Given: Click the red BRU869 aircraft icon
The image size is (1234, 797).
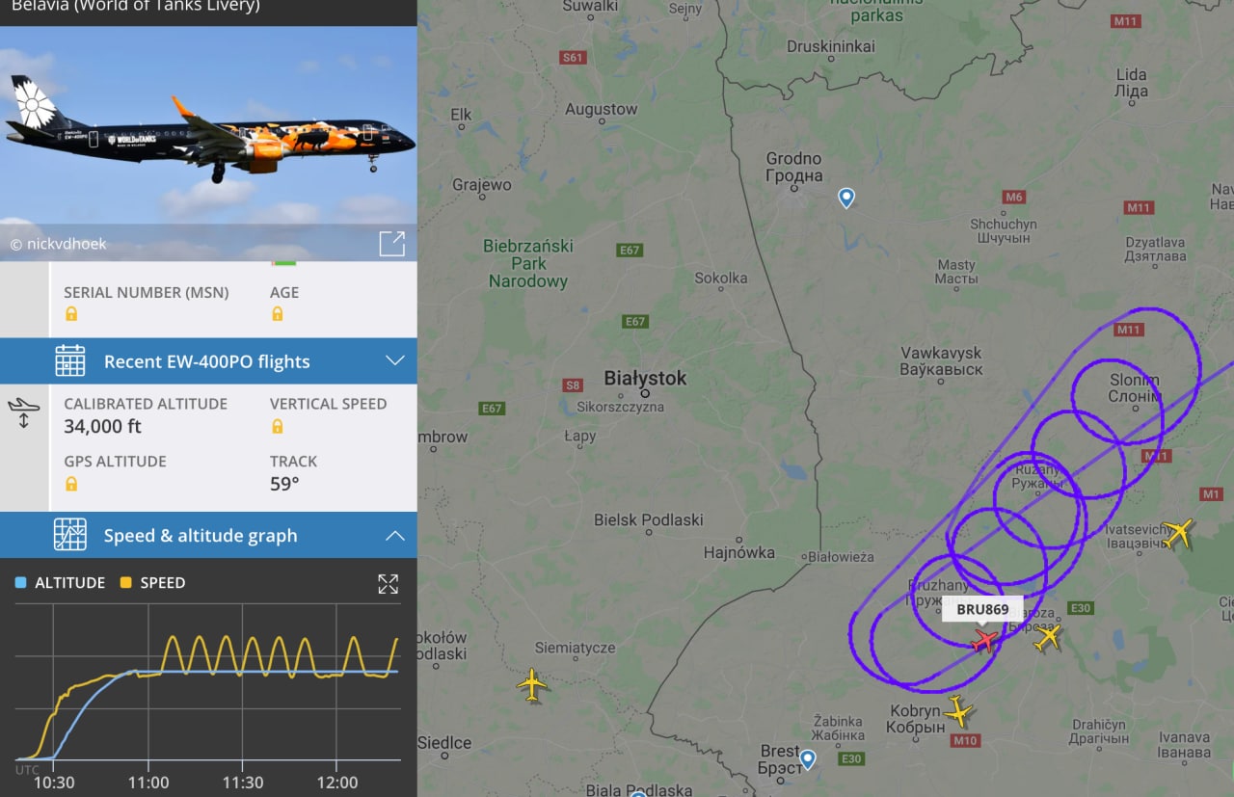Looking at the screenshot, I should (x=984, y=640).
